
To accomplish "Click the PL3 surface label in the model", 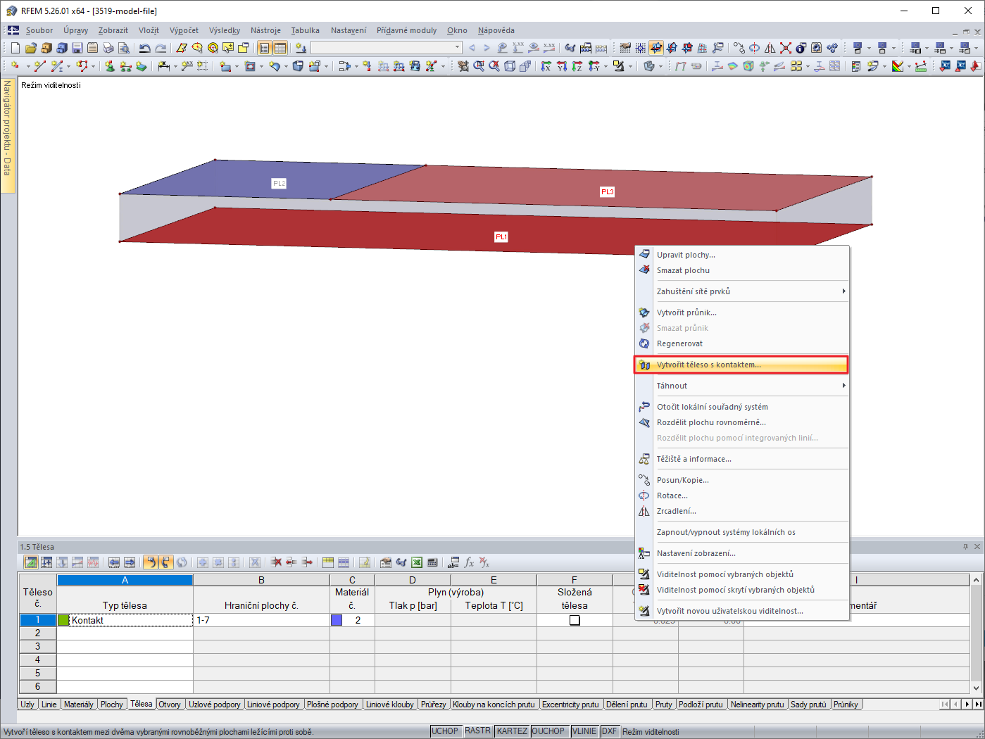I will point(607,191).
